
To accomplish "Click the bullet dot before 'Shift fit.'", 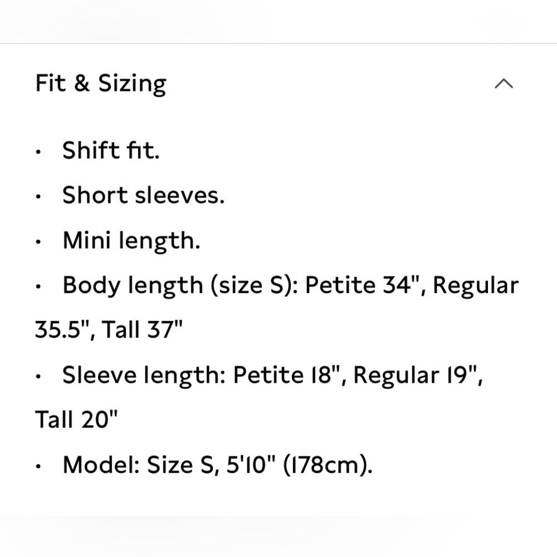I will coord(38,152).
